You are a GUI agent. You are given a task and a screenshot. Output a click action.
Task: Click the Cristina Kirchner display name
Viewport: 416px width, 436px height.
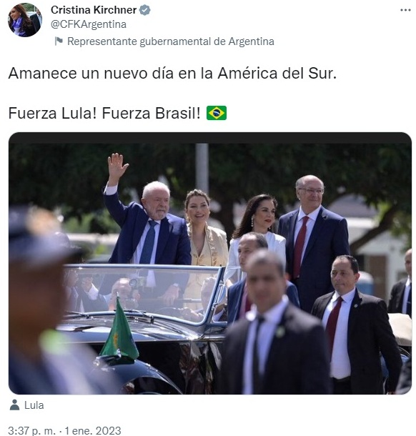[x=94, y=10]
